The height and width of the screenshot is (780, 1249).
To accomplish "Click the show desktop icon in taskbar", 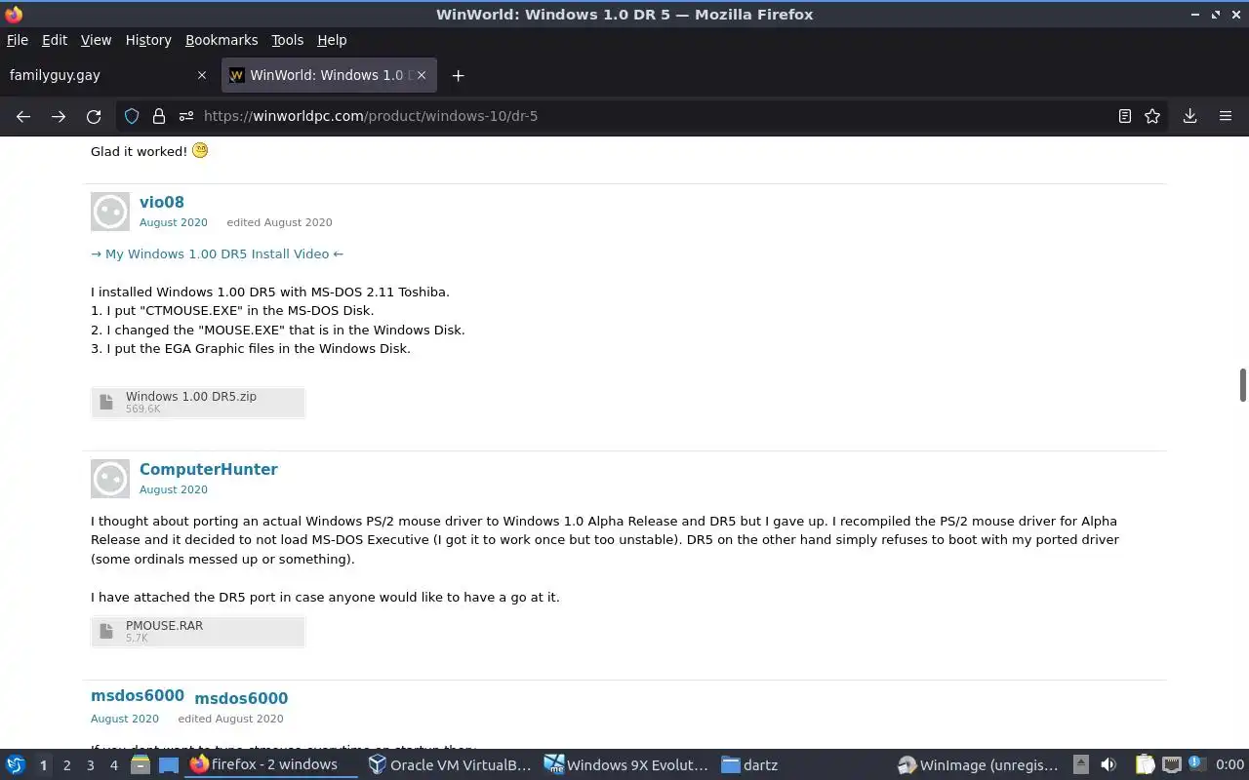I will pos(168,765).
